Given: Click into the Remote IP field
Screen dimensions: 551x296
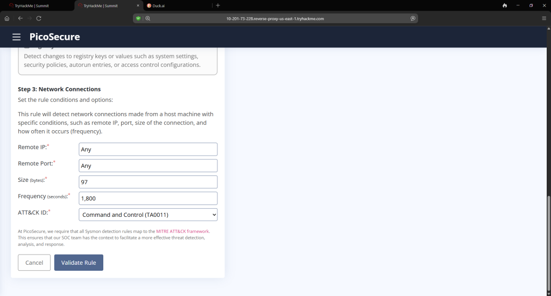Looking at the screenshot, I should tap(148, 150).
